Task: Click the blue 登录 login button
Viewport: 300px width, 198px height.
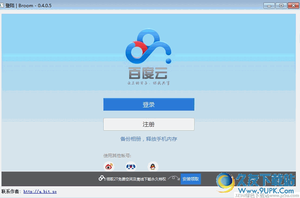Action: [149, 104]
